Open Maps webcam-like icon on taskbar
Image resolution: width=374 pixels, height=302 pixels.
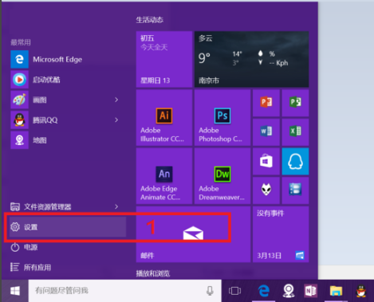point(289,291)
